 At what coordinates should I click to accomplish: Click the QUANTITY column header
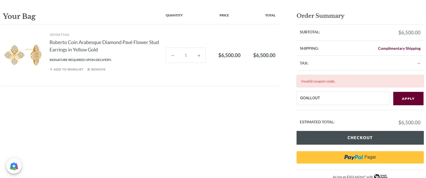coord(174,15)
